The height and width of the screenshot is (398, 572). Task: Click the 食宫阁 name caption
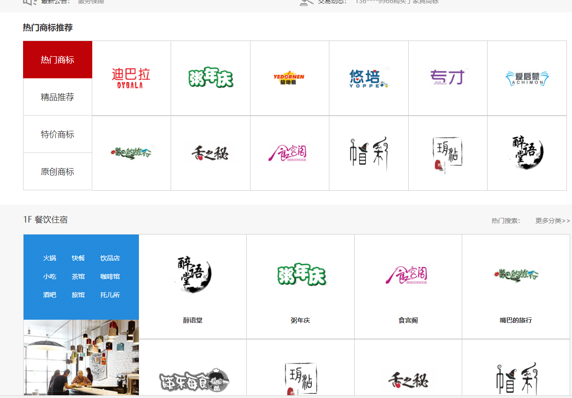point(408,320)
